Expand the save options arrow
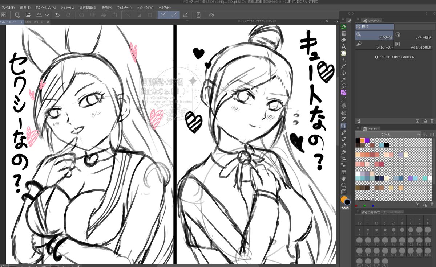The height and width of the screenshot is (267, 436). point(47,15)
